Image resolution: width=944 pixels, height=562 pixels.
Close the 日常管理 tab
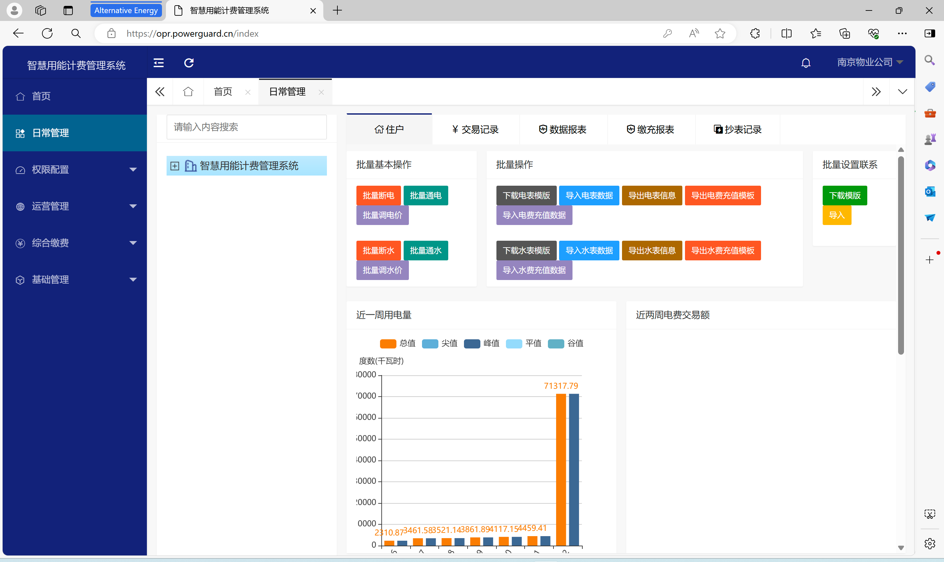click(x=321, y=92)
